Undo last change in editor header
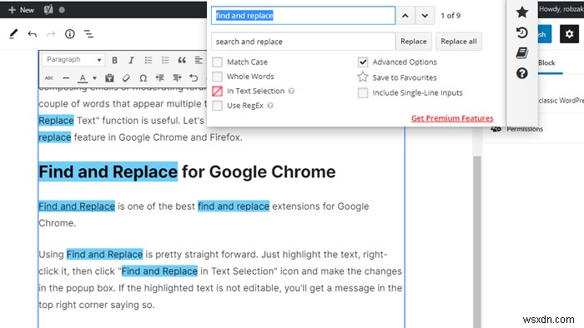This screenshot has width=584, height=328. 33,34
